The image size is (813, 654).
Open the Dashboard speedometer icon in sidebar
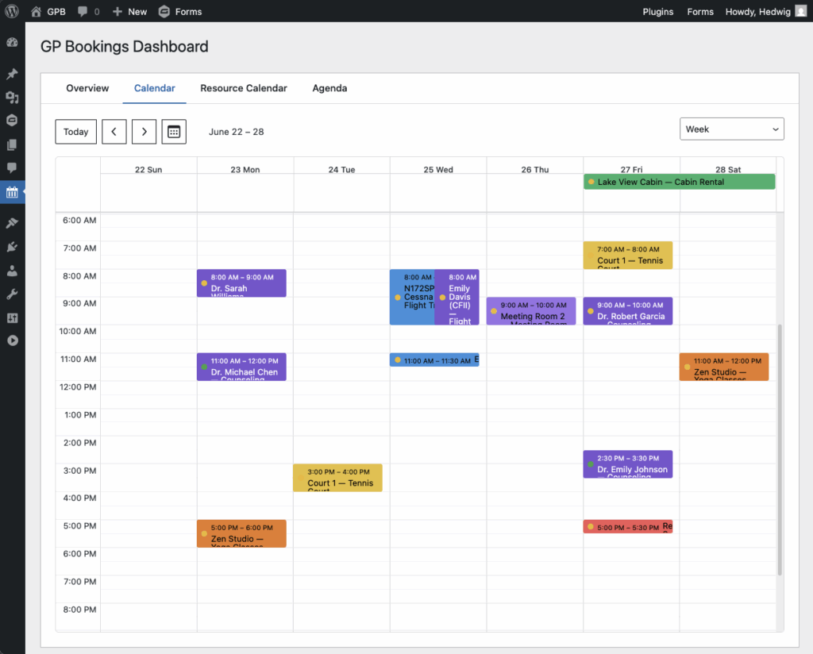click(x=12, y=41)
